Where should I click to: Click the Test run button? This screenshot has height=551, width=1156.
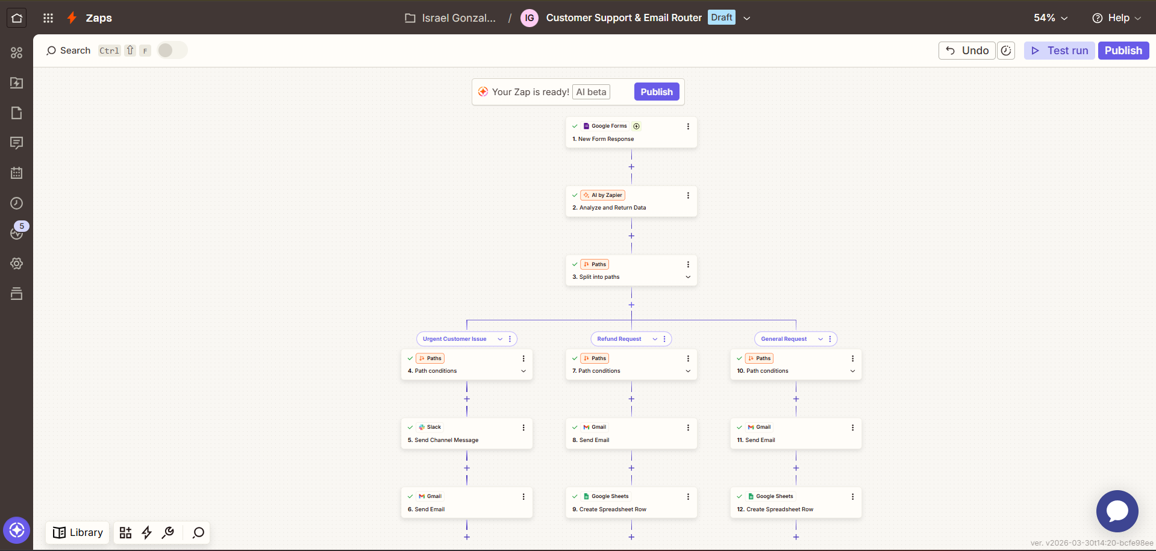(x=1059, y=51)
